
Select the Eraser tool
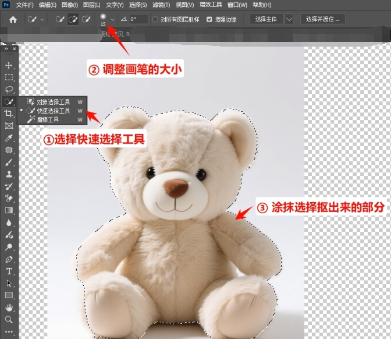(x=9, y=198)
